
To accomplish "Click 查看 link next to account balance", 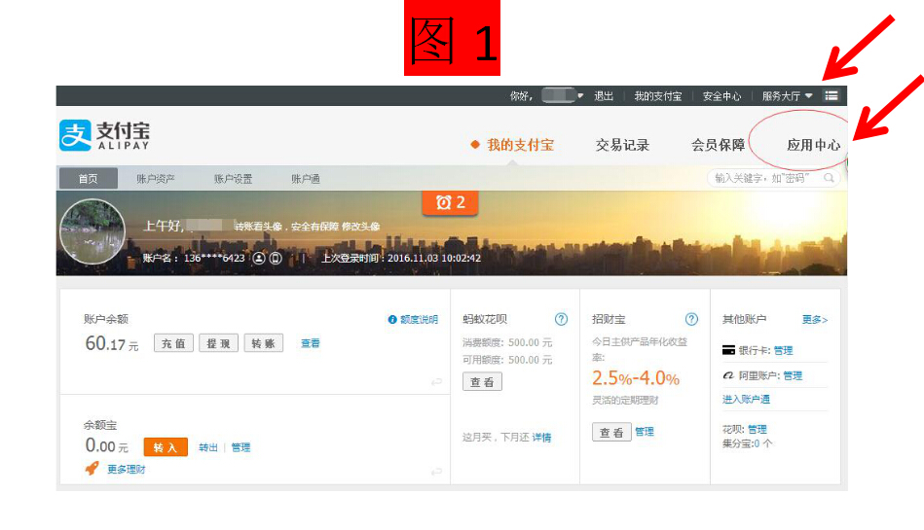I will (x=311, y=343).
